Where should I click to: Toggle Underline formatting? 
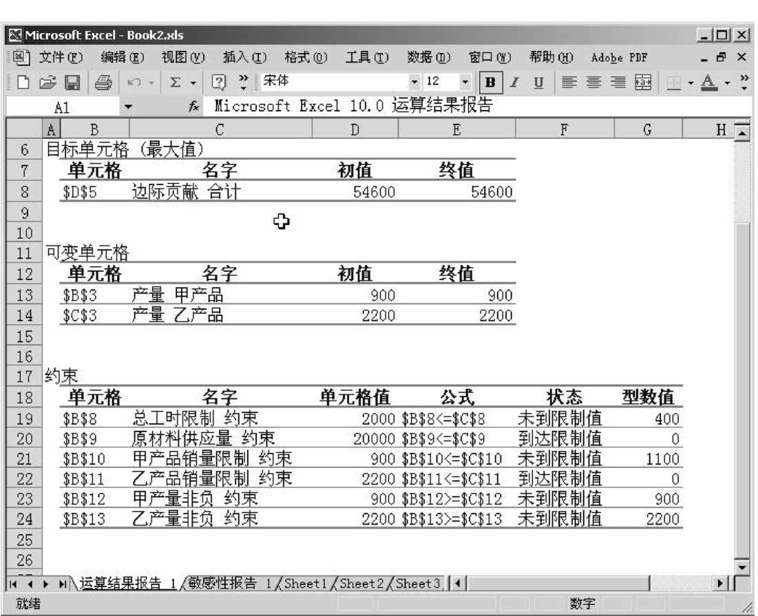tap(538, 83)
